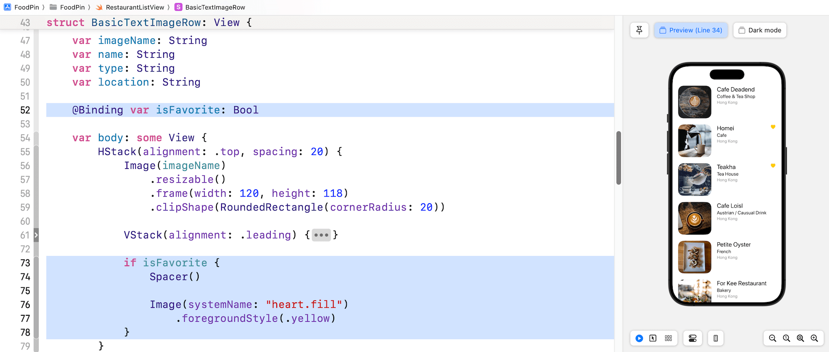Click the FoodPin folder breadcrumb

(72, 7)
